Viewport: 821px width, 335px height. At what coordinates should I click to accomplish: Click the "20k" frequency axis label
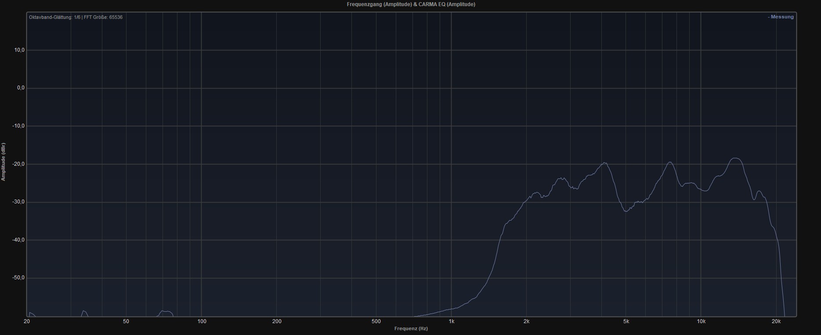pyautogui.click(x=776, y=321)
